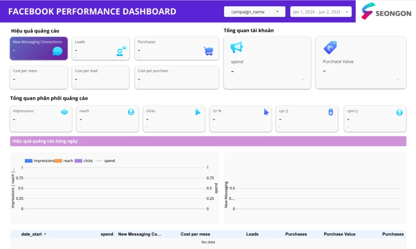Open the date range Jan 1, 2026 dropdown
Screen dimensions: 416x249
point(321,11)
